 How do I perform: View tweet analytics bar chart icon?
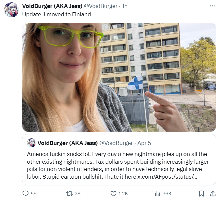click(x=157, y=194)
